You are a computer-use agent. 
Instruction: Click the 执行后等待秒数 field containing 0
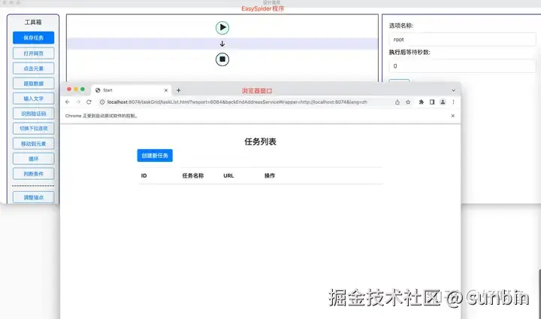coord(462,66)
